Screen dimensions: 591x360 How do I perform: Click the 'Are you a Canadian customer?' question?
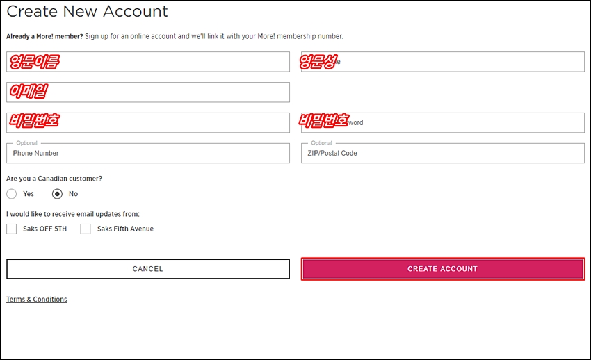[54, 179]
